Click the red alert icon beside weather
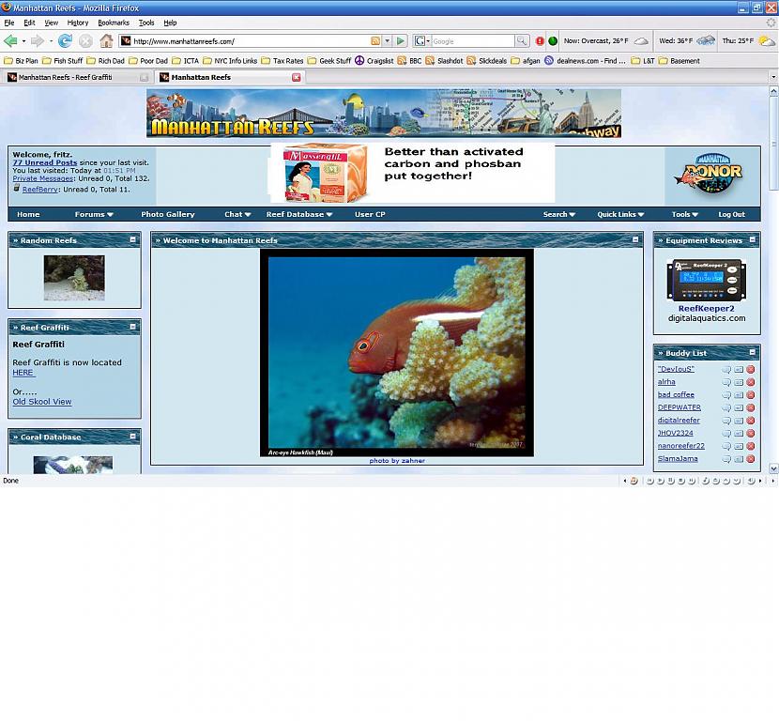This screenshot has height=721, width=779. (540, 41)
